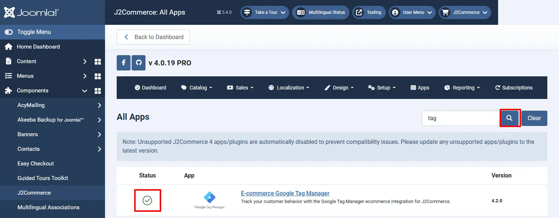Toggle Google Tag Manager enabled status
This screenshot has width=559, height=218.
[147, 200]
